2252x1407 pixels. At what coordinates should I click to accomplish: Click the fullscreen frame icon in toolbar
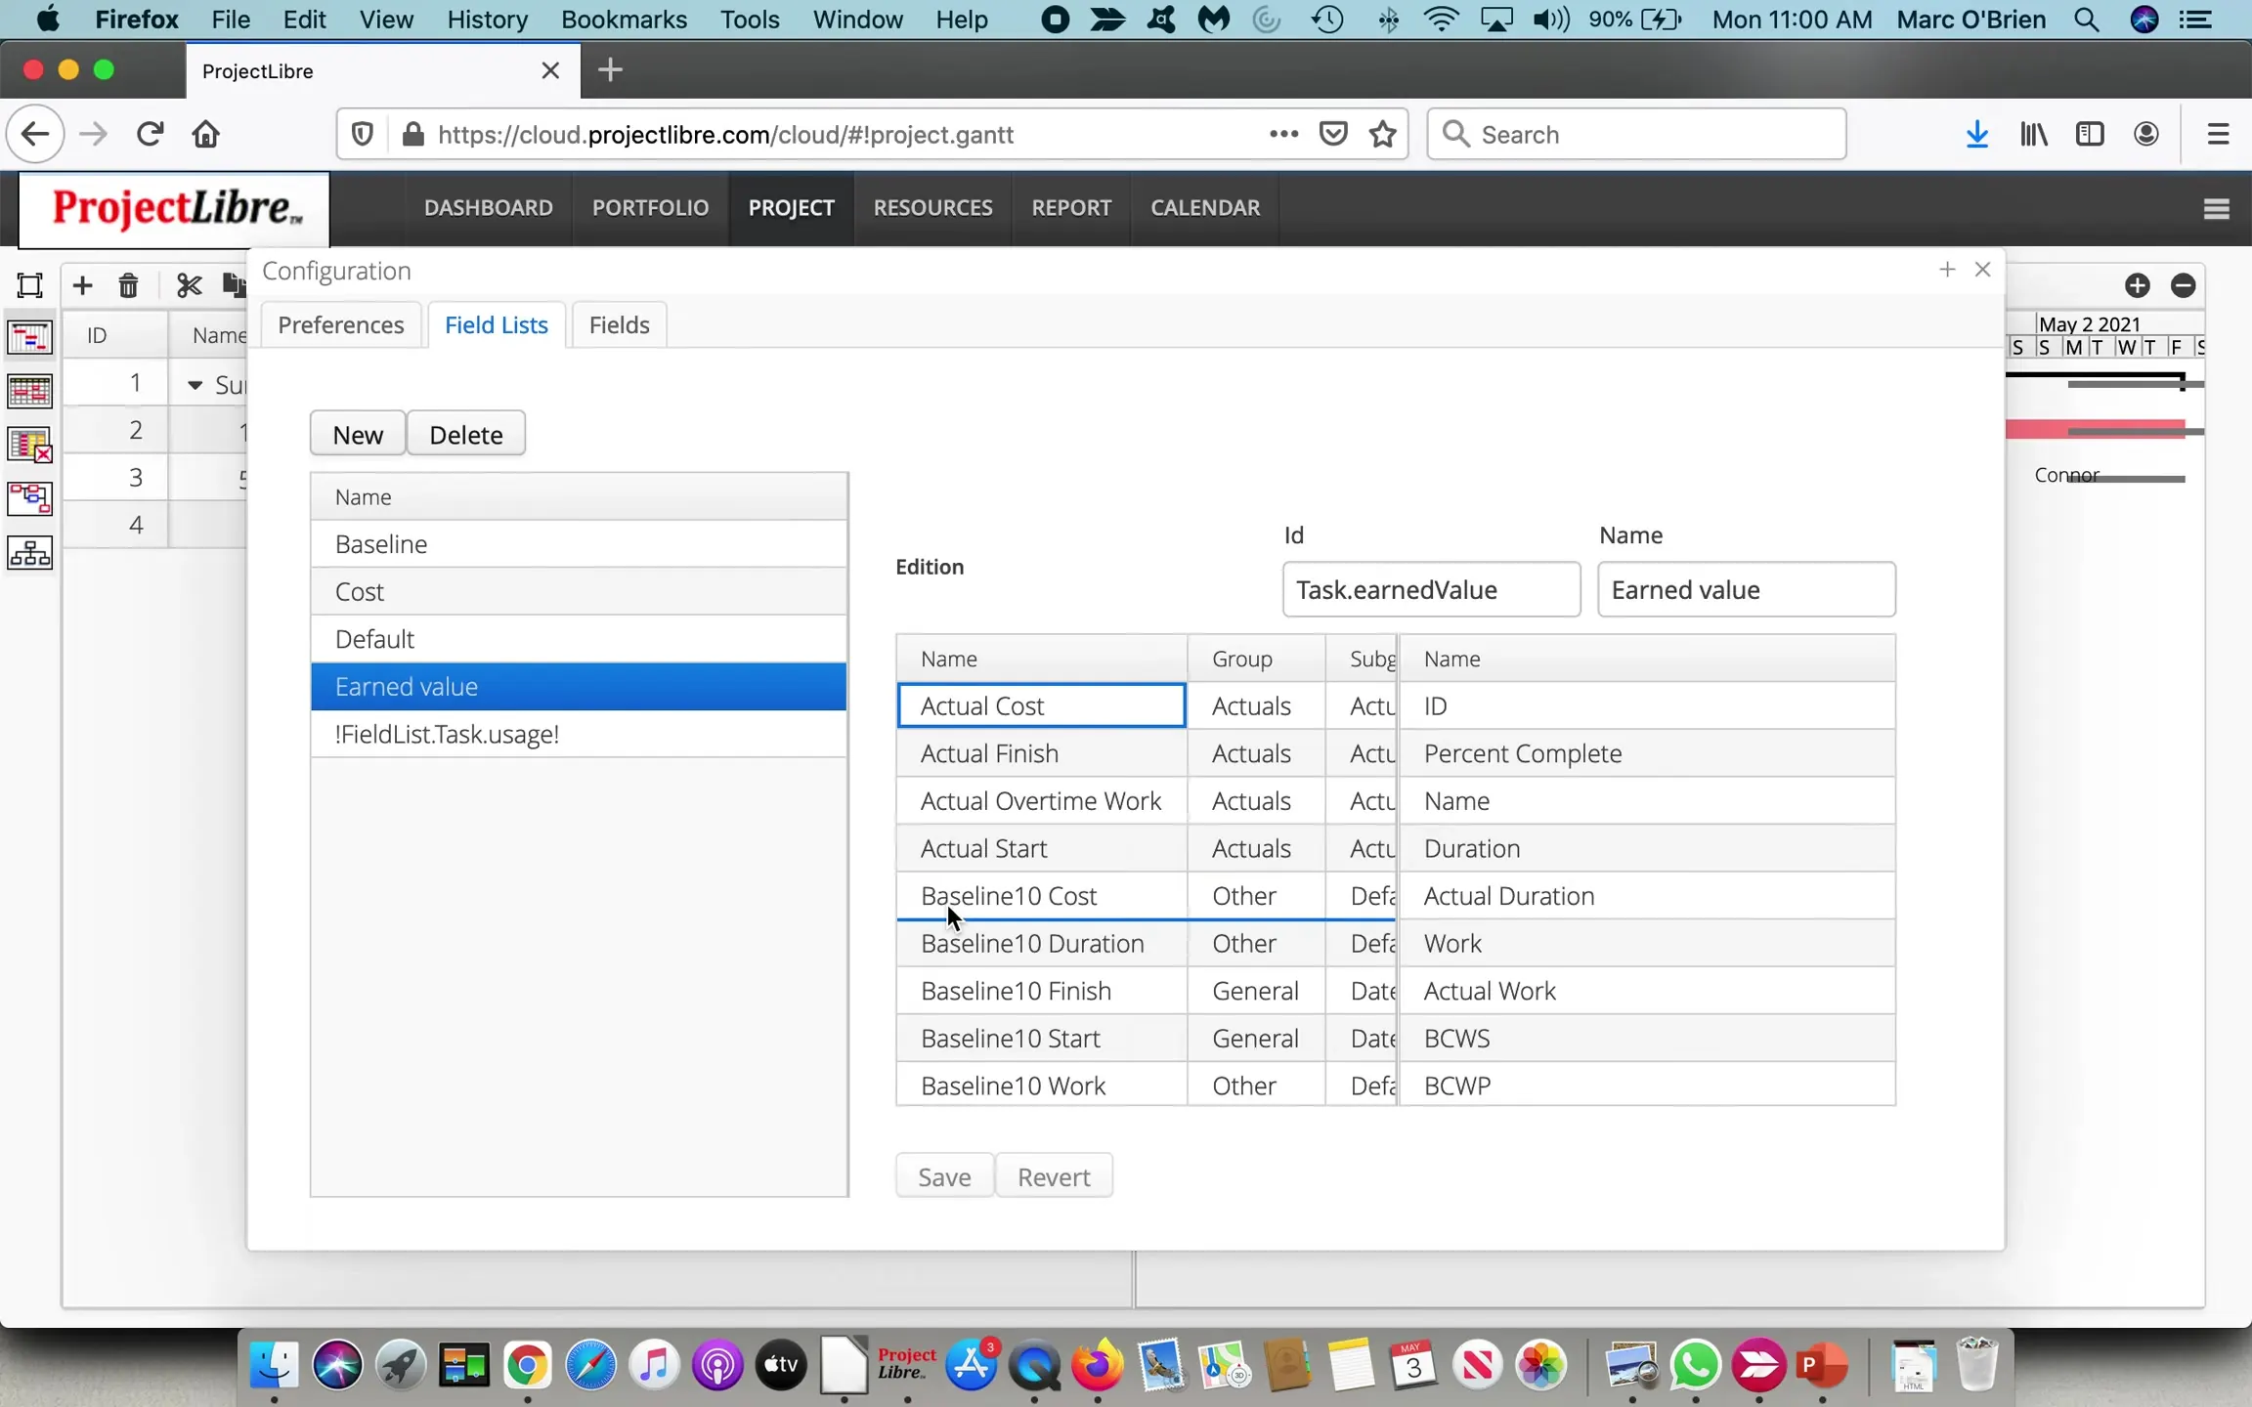point(30,285)
